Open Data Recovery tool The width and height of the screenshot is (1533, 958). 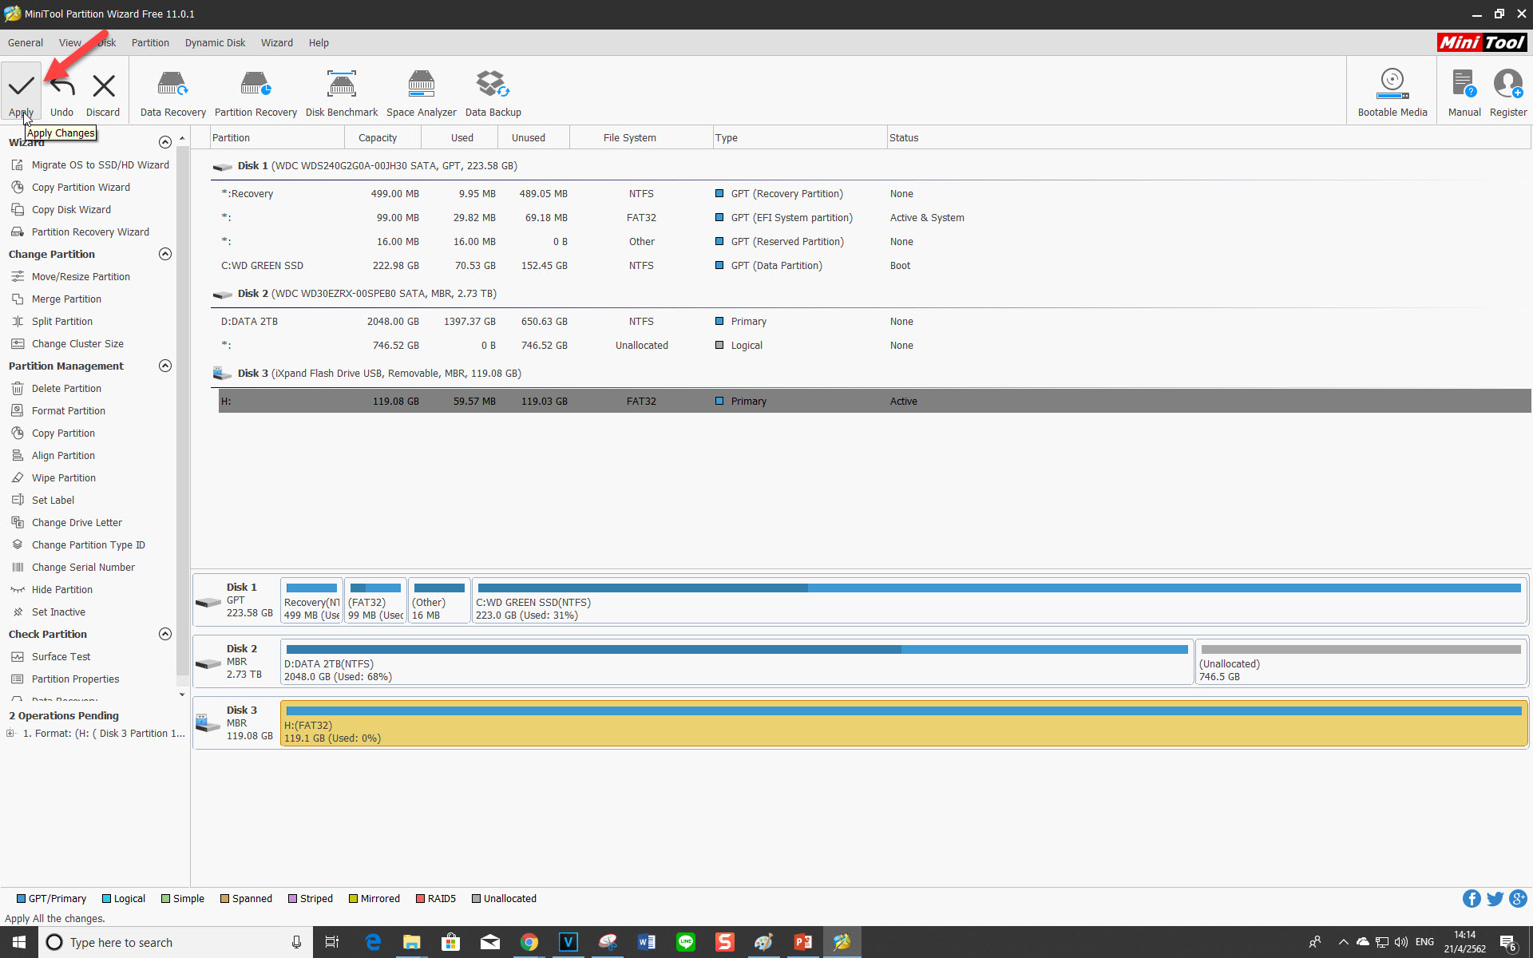coord(172,92)
